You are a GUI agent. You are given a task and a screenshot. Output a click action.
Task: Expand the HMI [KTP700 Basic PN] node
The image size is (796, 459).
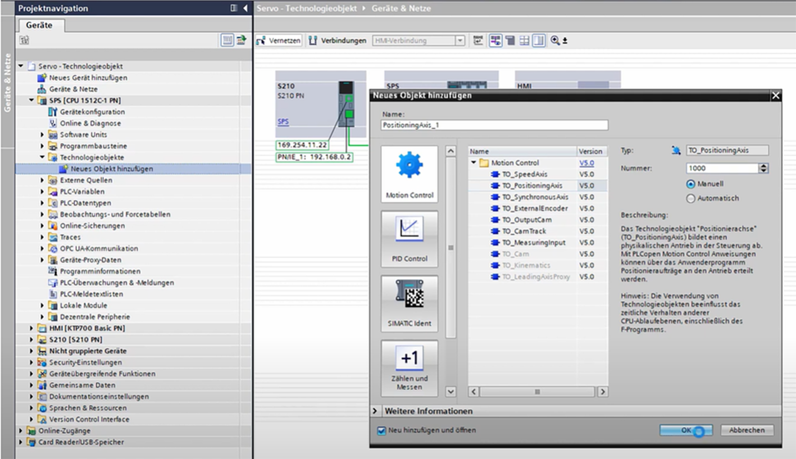coord(32,328)
